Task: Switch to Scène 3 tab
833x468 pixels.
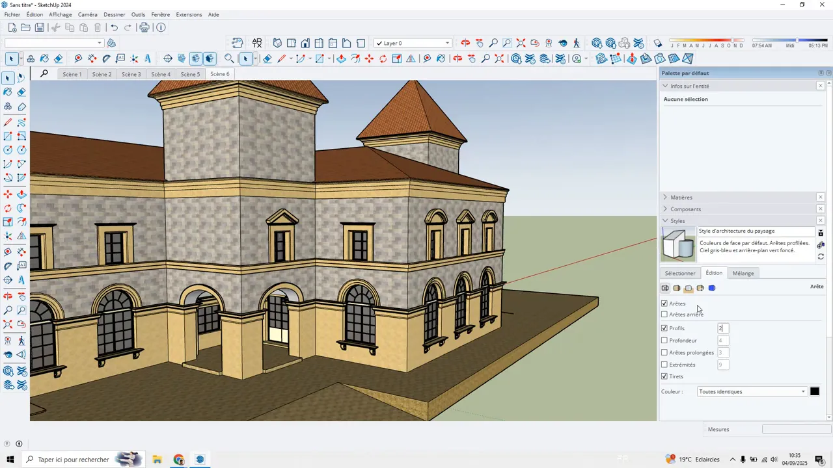Action: click(131, 74)
